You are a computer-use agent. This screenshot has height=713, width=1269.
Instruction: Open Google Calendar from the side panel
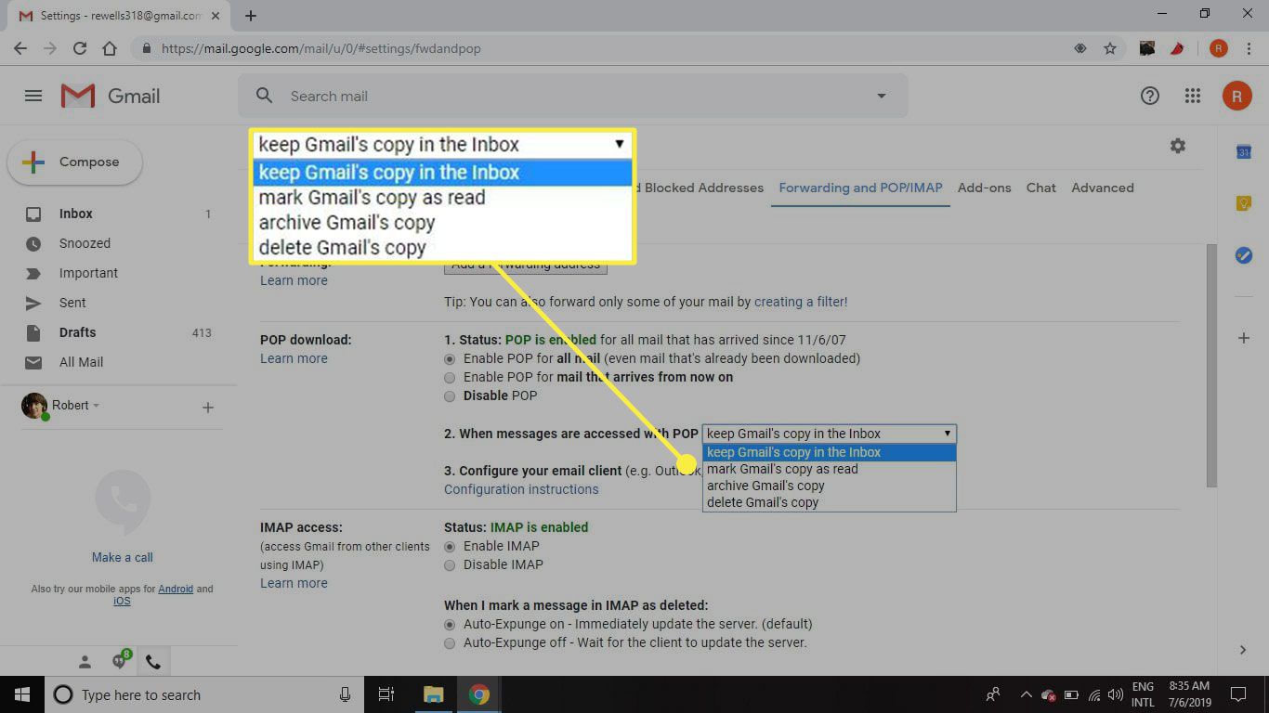(1243, 152)
